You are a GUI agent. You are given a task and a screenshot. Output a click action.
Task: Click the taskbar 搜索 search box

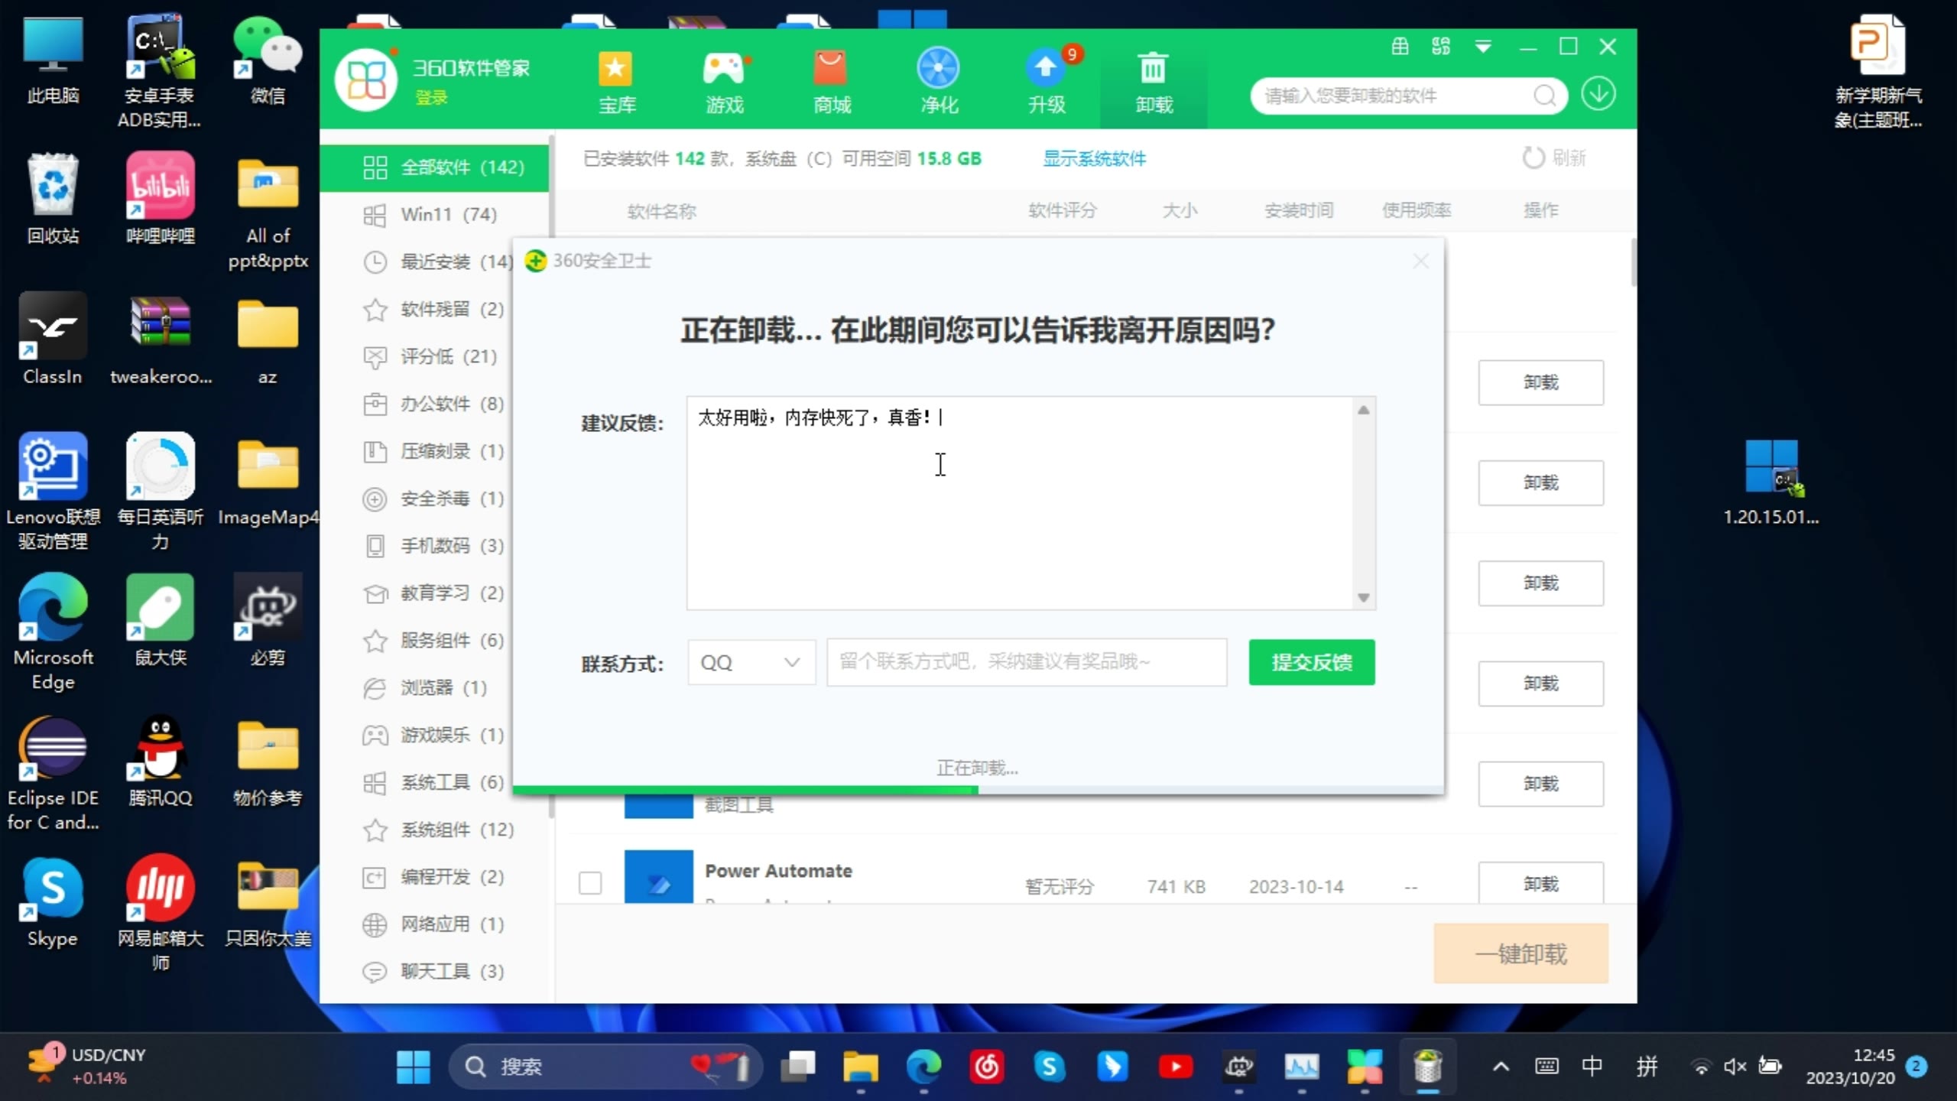coord(605,1067)
